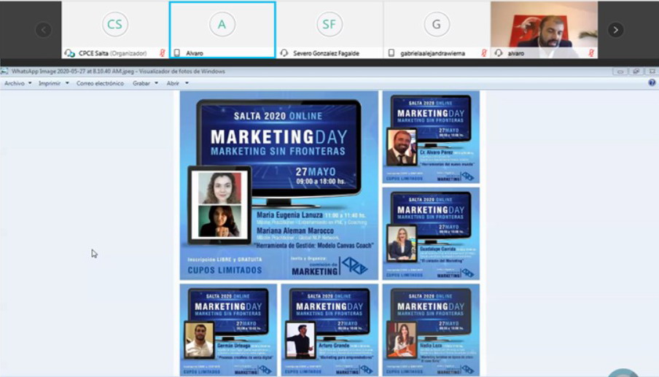This screenshot has width=659, height=377.
Task: Click the Cr. Alvaro Perez poster
Action: (x=431, y=137)
